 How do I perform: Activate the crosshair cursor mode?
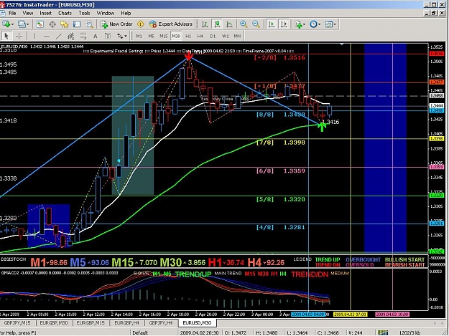tap(19, 37)
